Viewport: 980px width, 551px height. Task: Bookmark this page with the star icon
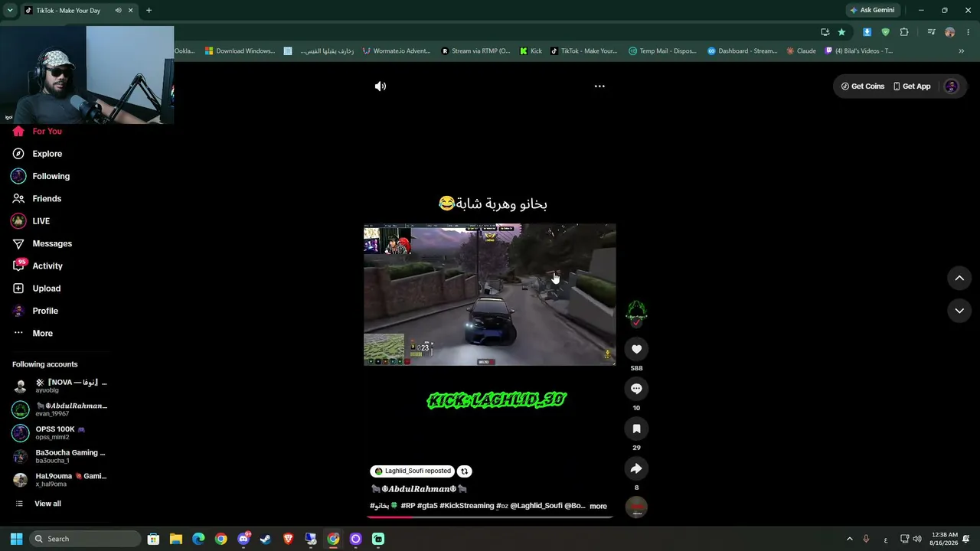click(841, 32)
